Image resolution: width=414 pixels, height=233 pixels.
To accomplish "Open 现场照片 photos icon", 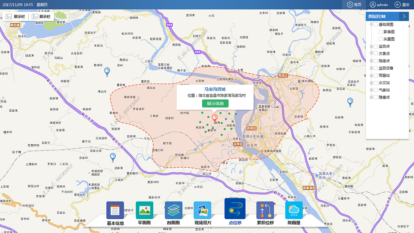I will click(202, 210).
